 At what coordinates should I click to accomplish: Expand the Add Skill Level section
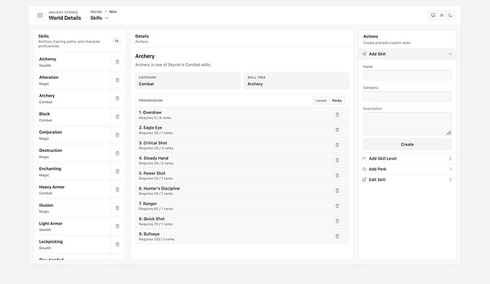tap(407, 158)
